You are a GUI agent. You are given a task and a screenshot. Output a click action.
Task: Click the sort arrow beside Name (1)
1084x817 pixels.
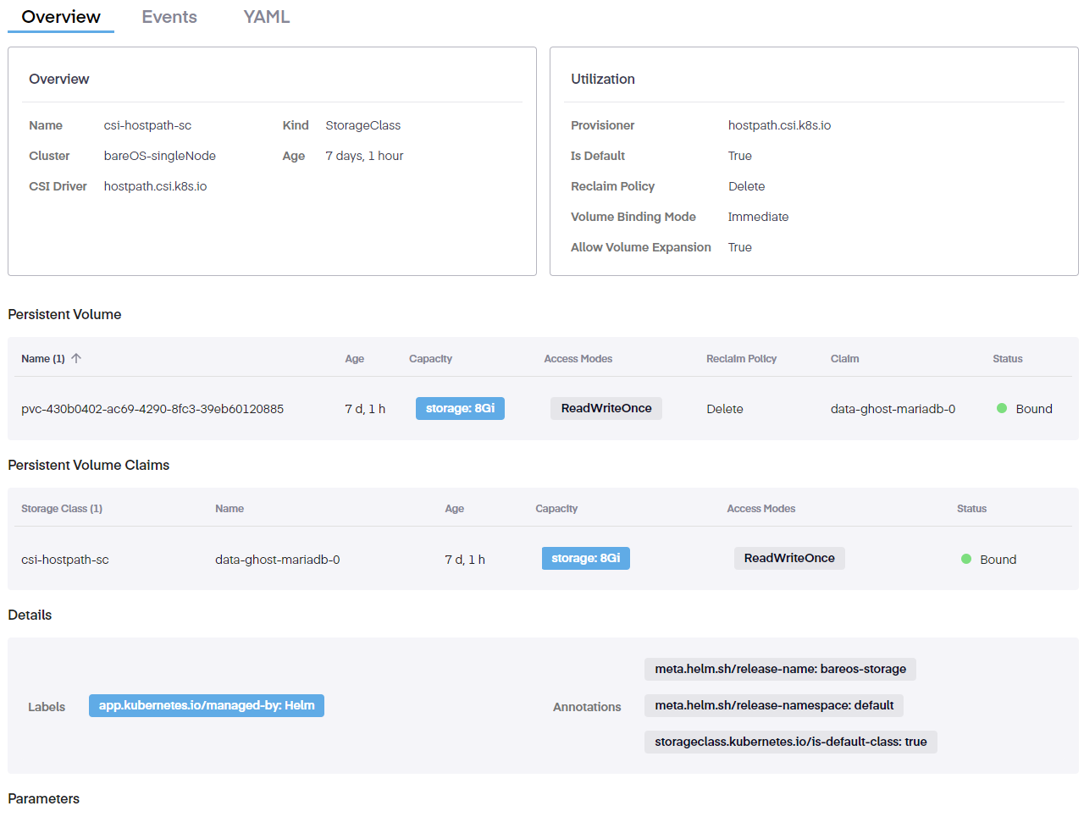[76, 358]
